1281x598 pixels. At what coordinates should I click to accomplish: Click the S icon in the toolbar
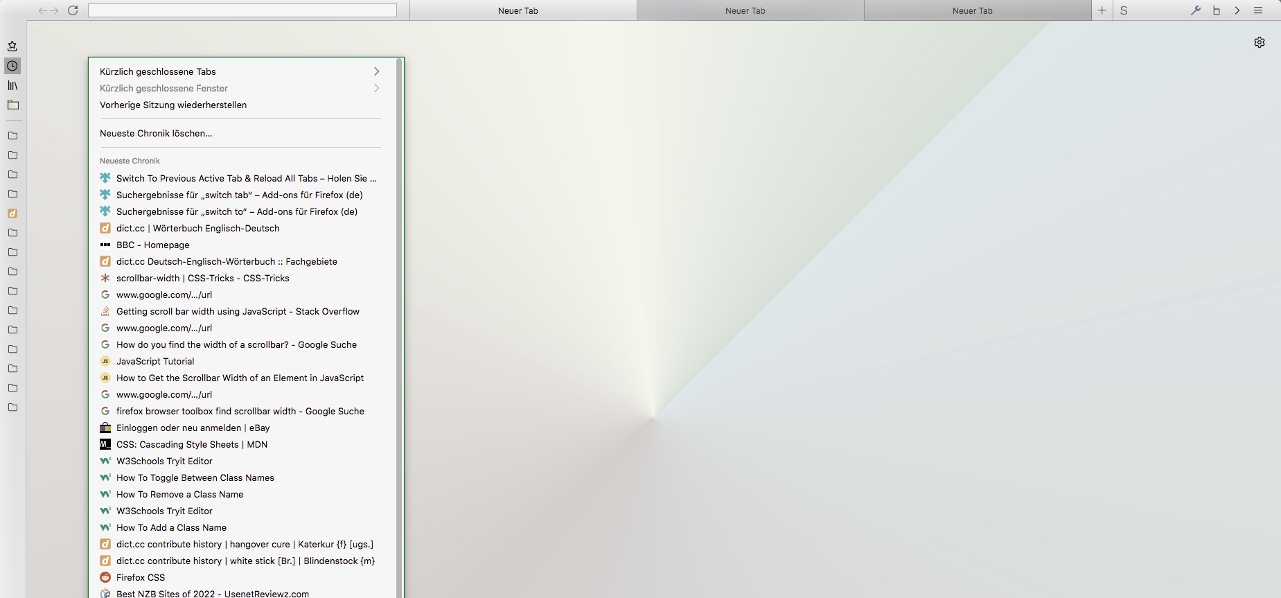[1124, 10]
